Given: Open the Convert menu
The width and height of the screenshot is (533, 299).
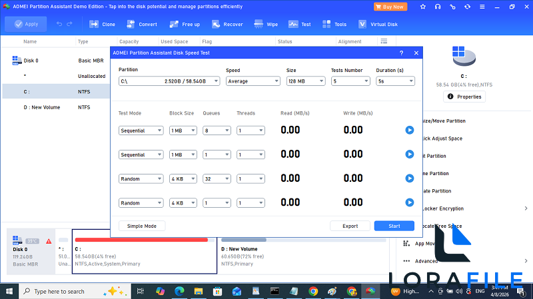Looking at the screenshot, I should (142, 24).
